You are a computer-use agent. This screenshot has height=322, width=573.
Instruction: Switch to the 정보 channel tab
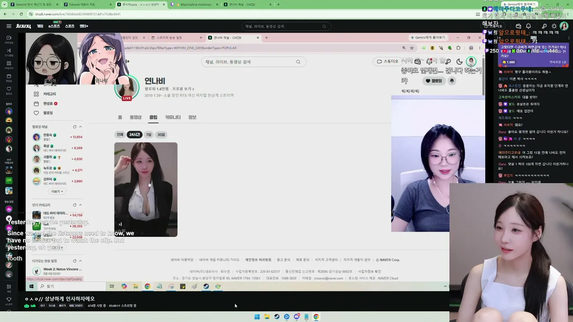[x=192, y=117]
